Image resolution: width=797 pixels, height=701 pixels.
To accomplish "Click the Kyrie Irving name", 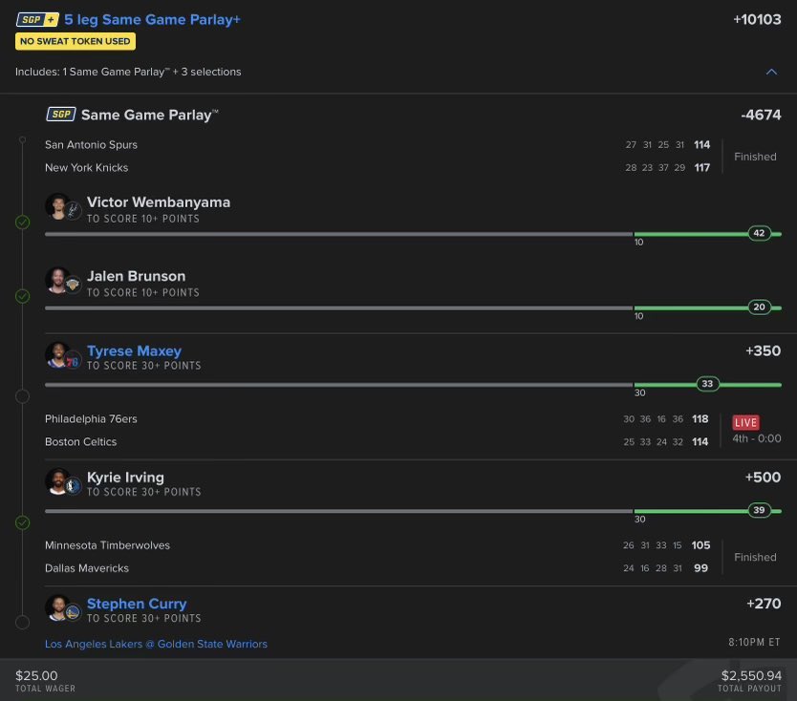I will 125,478.
